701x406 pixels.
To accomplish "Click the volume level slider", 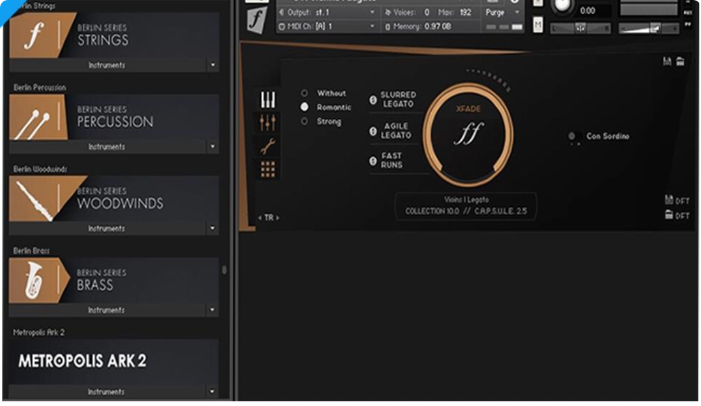I will tap(649, 29).
